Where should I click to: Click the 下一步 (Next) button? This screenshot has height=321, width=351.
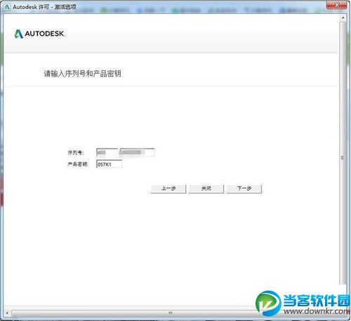(x=244, y=189)
